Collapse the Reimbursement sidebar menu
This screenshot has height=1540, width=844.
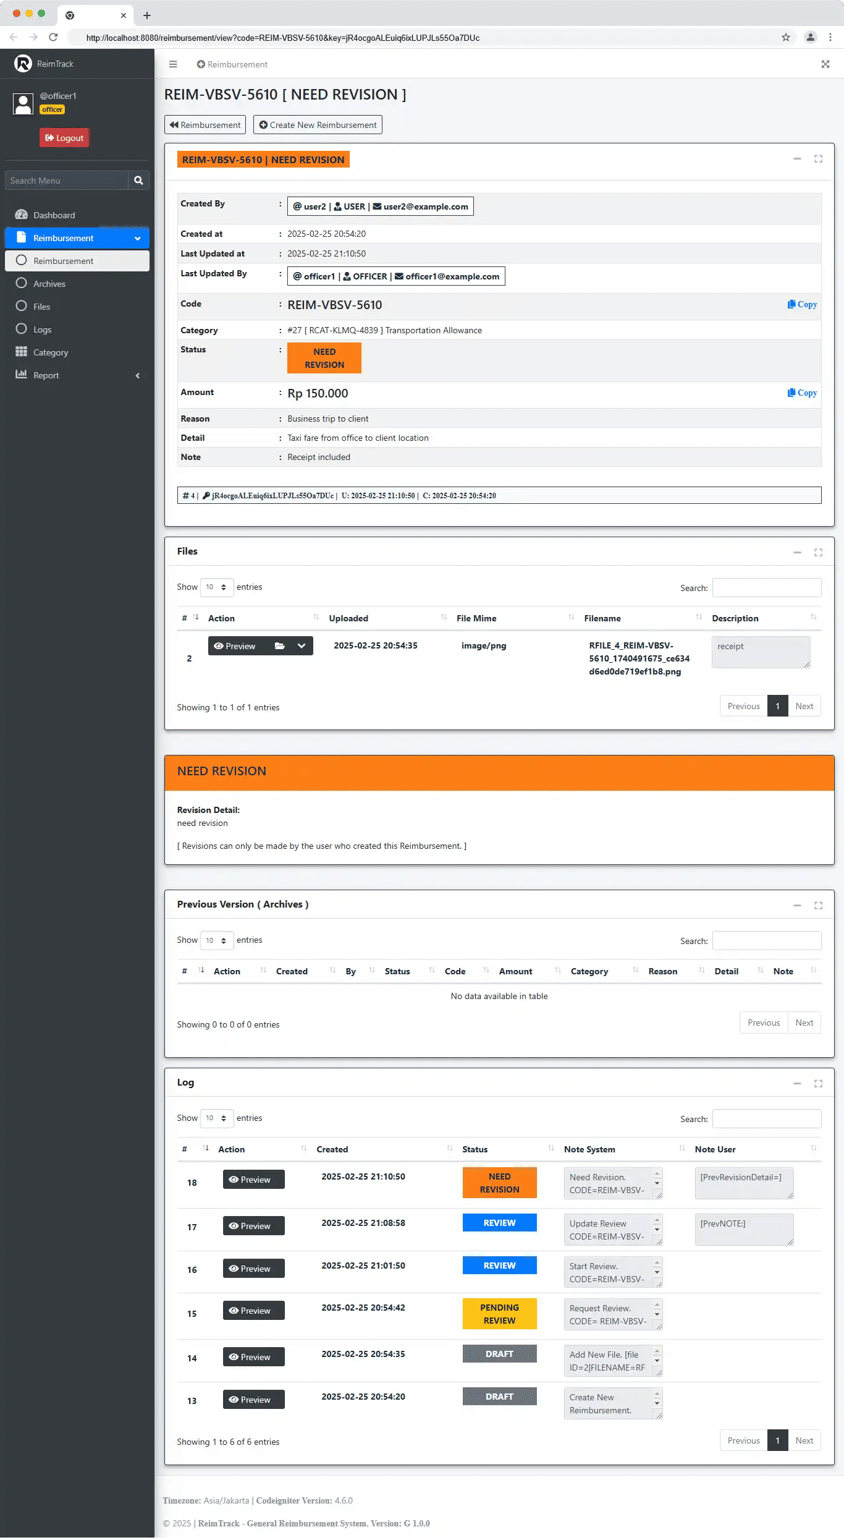pos(77,238)
